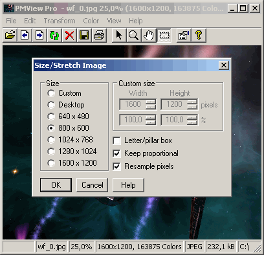Open the Transform menu

tap(60, 21)
